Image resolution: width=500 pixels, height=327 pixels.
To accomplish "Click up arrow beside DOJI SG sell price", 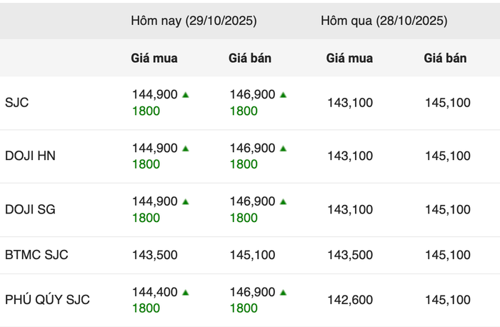I will point(284,202).
